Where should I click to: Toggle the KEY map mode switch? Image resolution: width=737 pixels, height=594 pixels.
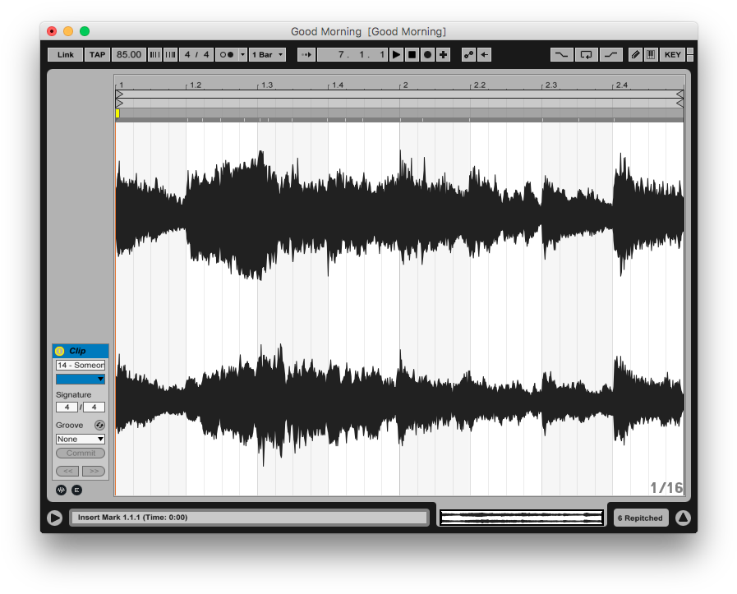672,55
